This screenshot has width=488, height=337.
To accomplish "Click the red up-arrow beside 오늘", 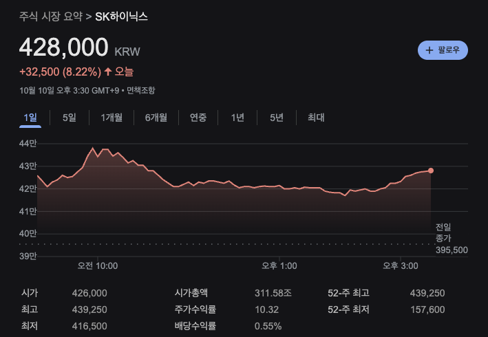I will tap(108, 72).
